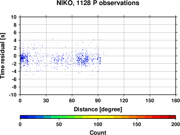The width and height of the screenshot is (180, 135).
Task: Pick the green segment near 50 on colorbar
Action: pyautogui.click(x=59, y=117)
